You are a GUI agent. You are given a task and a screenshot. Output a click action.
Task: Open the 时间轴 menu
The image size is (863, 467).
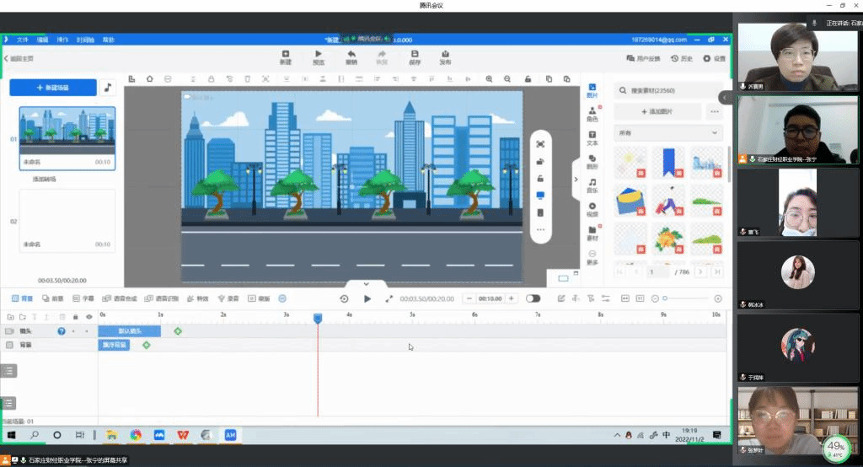tap(85, 40)
